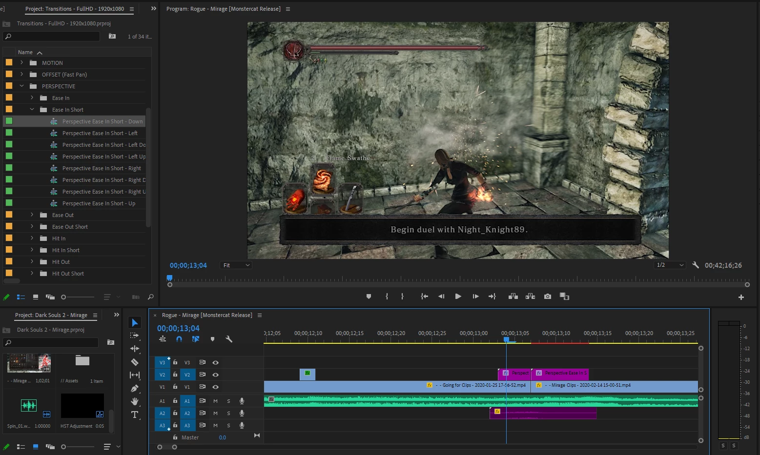The image size is (760, 455).
Task: Solo the A2 audio track
Action: point(228,413)
